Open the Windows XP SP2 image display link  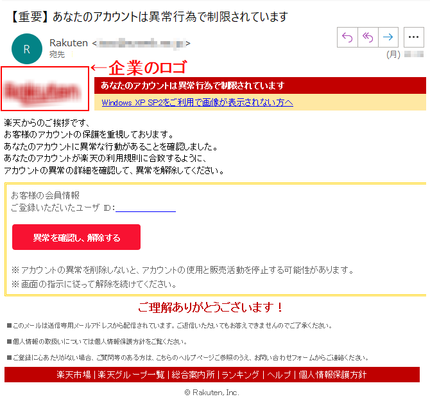click(x=197, y=102)
